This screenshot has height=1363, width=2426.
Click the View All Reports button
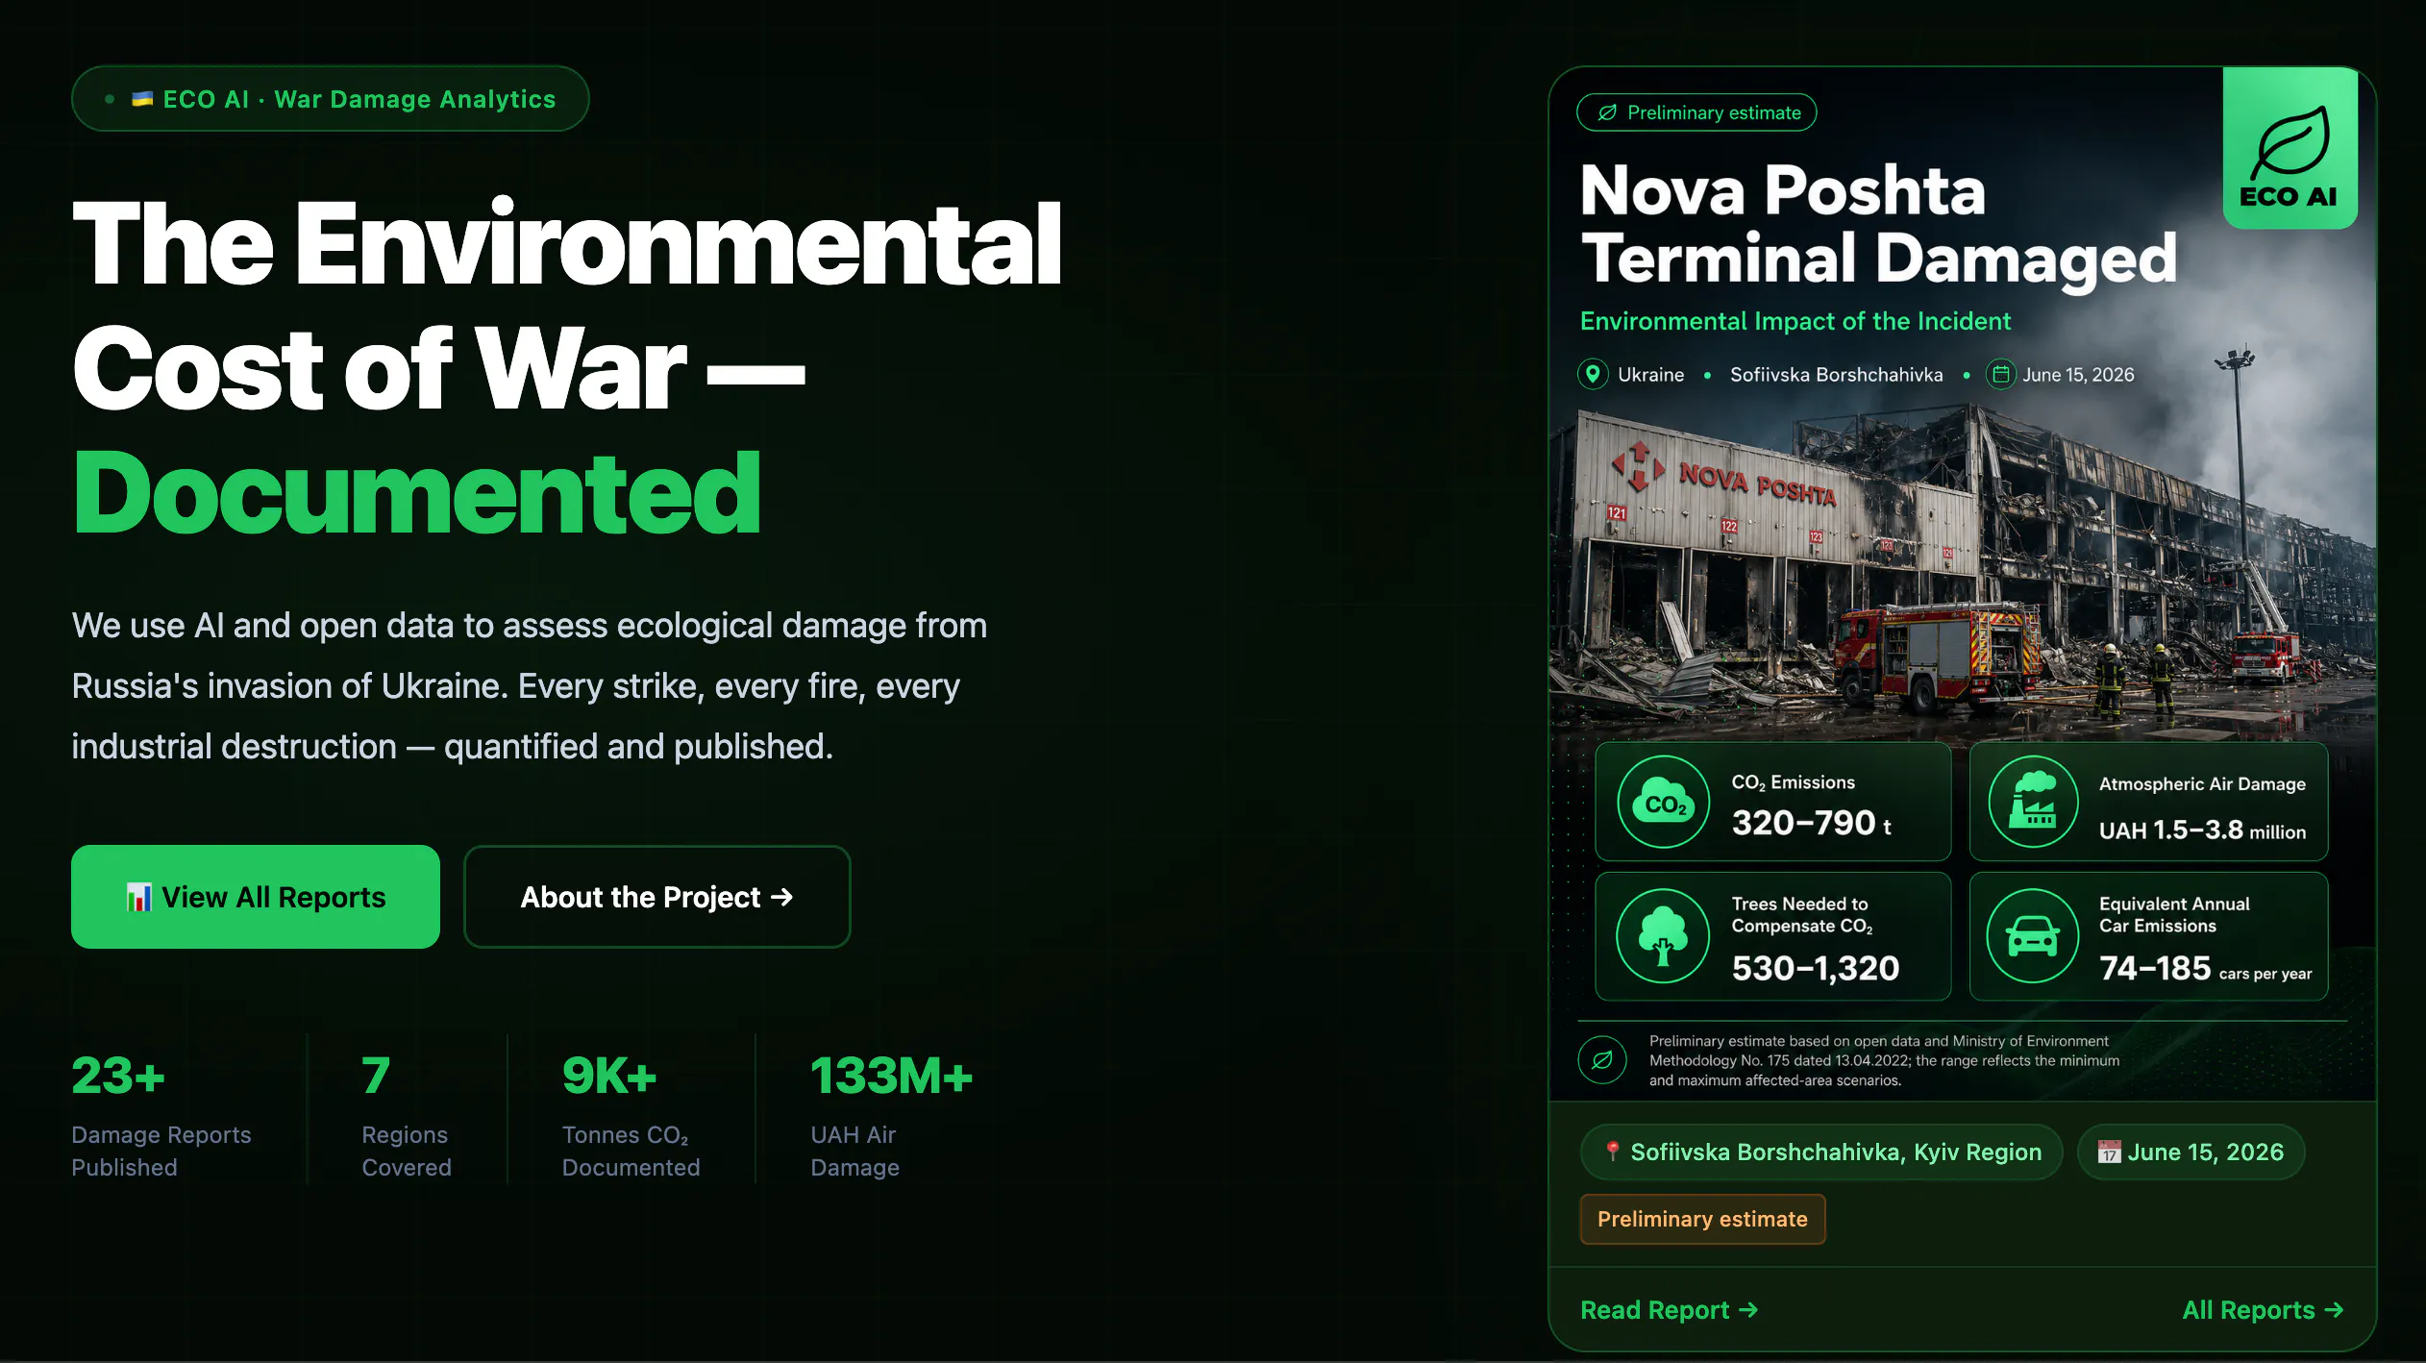click(x=256, y=897)
